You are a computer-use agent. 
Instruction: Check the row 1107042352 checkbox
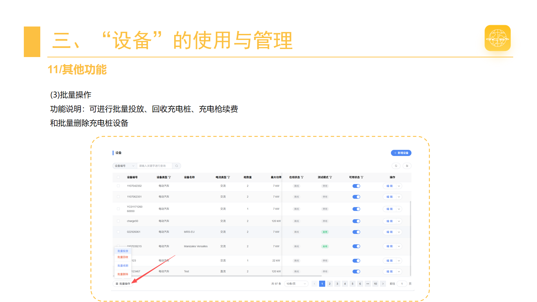point(118,186)
